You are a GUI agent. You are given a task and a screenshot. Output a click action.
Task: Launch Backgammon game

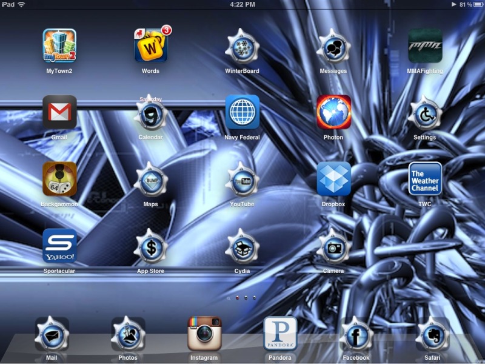coord(59,179)
